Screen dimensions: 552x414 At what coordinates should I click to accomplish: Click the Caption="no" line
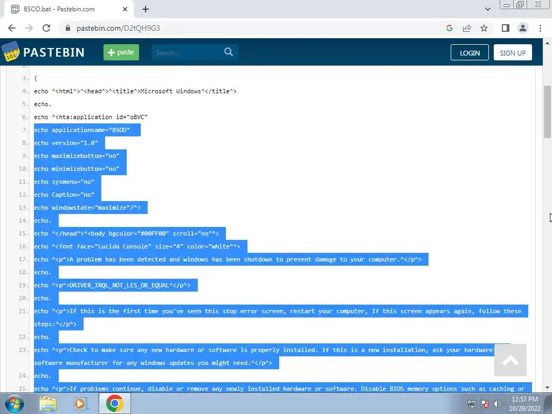64,195
